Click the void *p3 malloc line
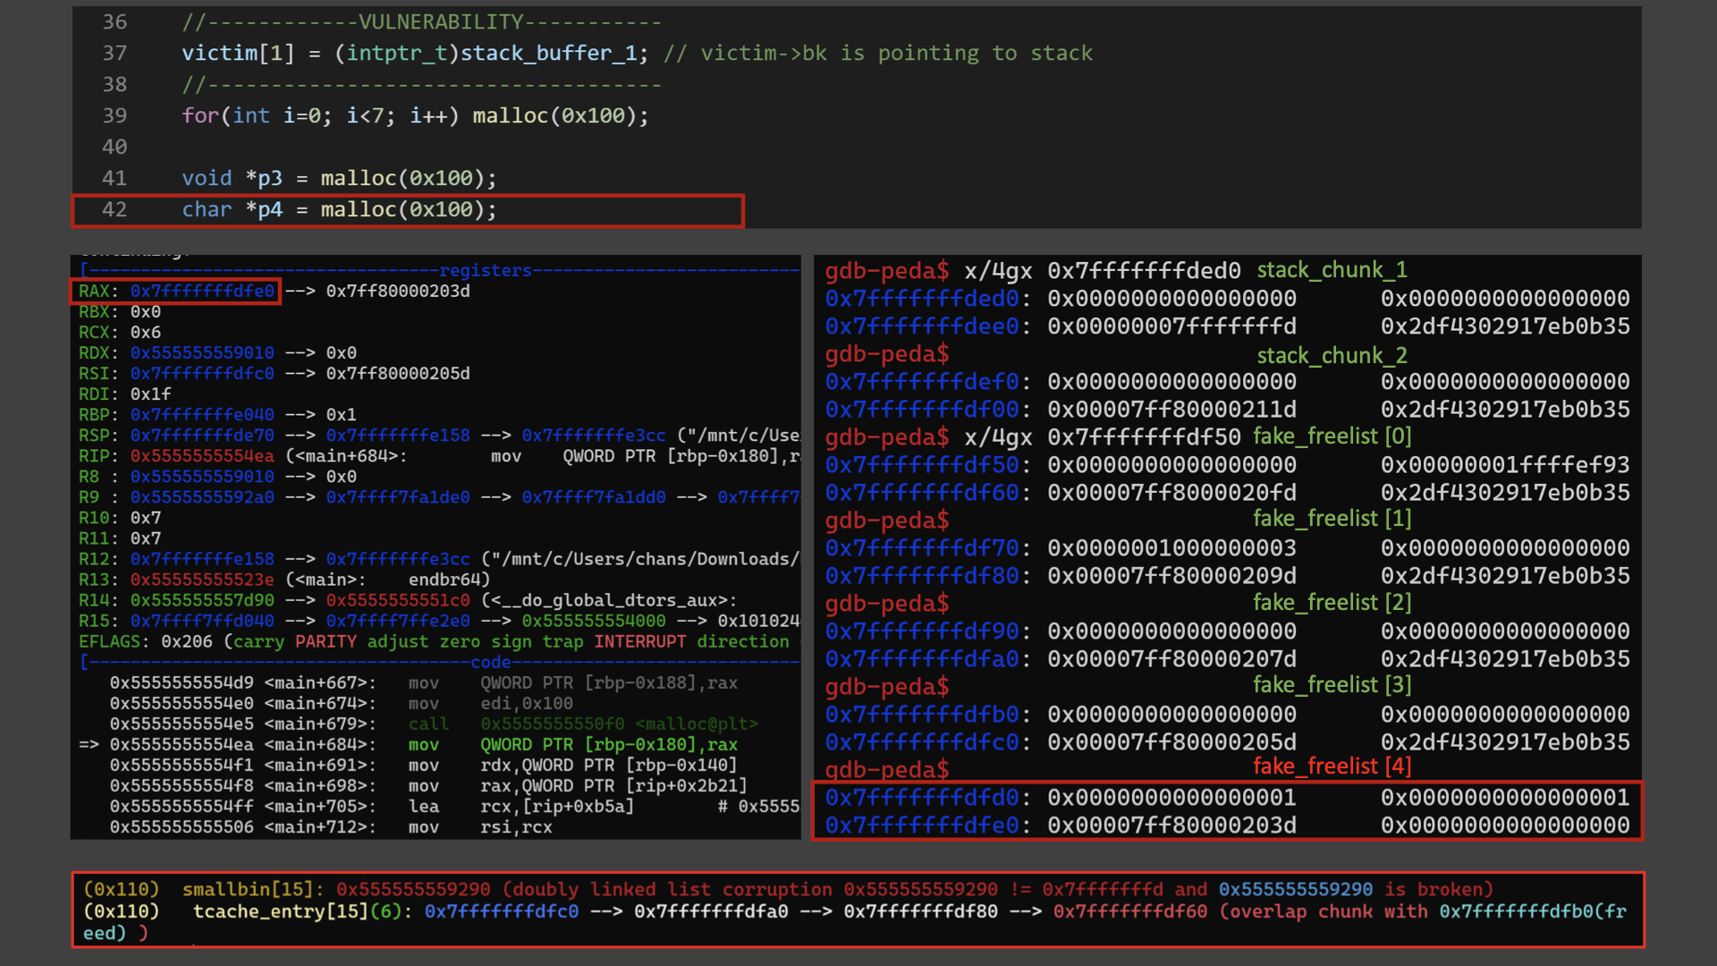This screenshot has height=966, width=1717. click(x=339, y=178)
